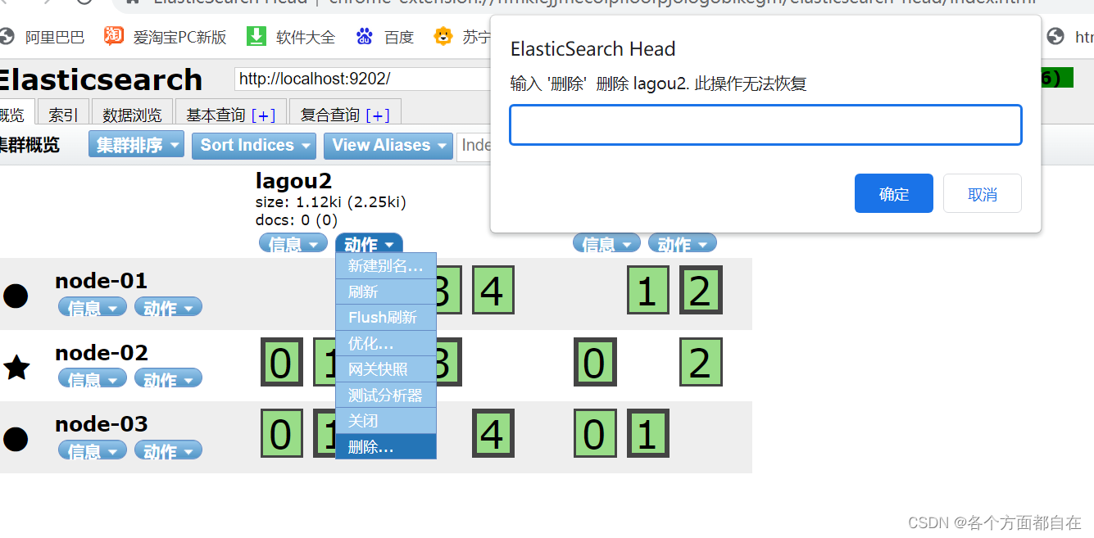The height and width of the screenshot is (538, 1094).
Task: Click shard 1 of second index on node-01
Action: pos(647,290)
